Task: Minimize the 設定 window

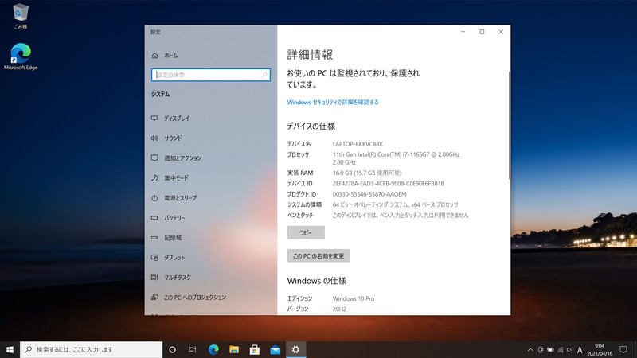Action: tap(463, 32)
